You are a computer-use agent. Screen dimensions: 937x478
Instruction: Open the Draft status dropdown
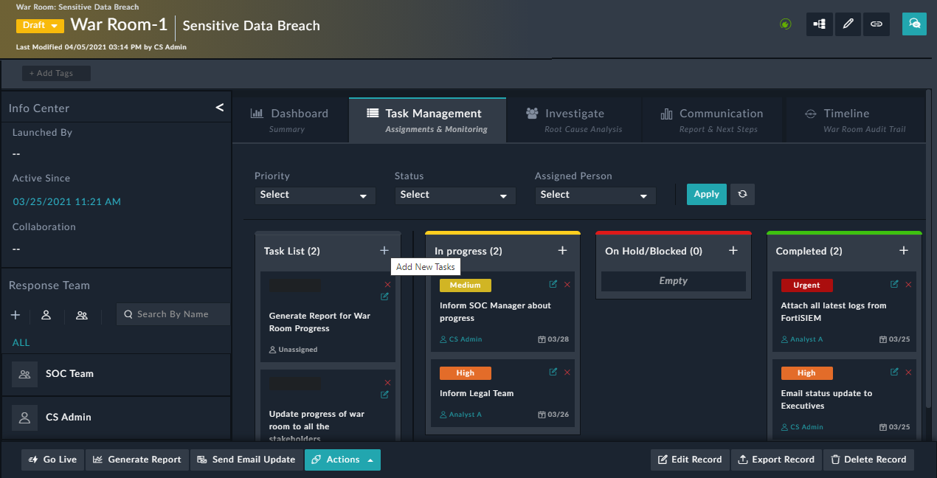tap(39, 25)
